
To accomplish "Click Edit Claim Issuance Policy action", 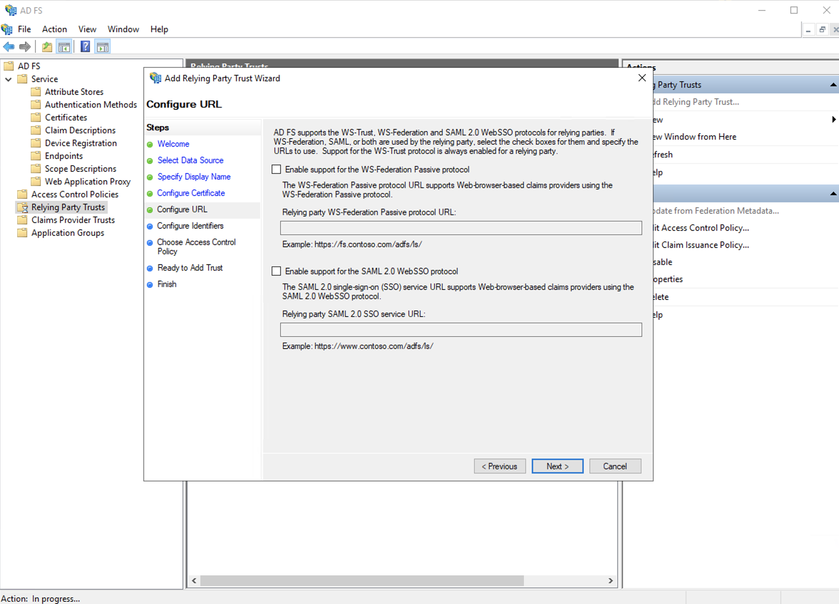I will (x=701, y=245).
